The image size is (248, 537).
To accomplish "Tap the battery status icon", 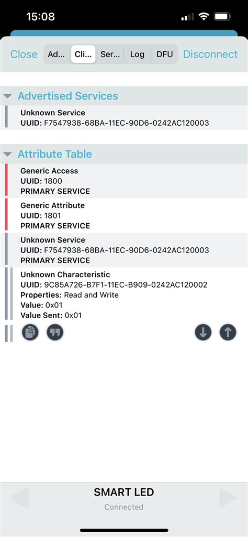I will (222, 16).
